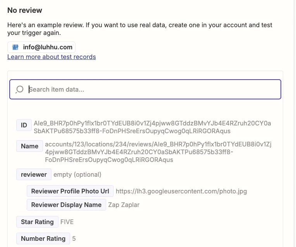Open Learn more about test records link
Screen dimensions: 296x247
pos(52,57)
